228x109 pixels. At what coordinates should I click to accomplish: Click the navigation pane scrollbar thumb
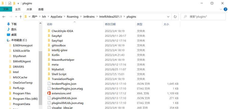pos(40,78)
